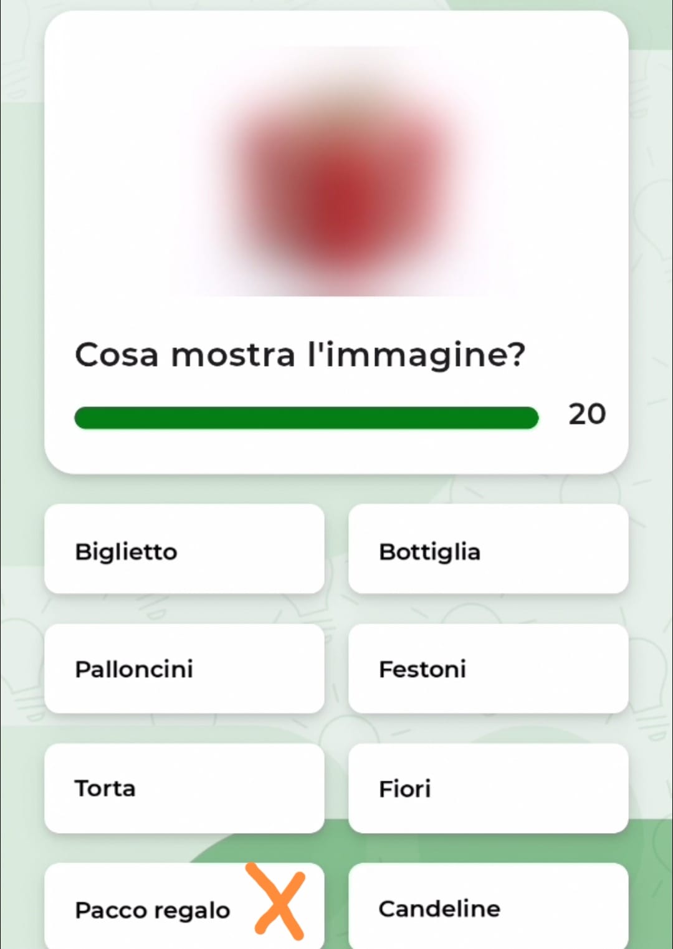This screenshot has width=673, height=949.
Task: Tap the Torta answer button
Action: tap(184, 788)
